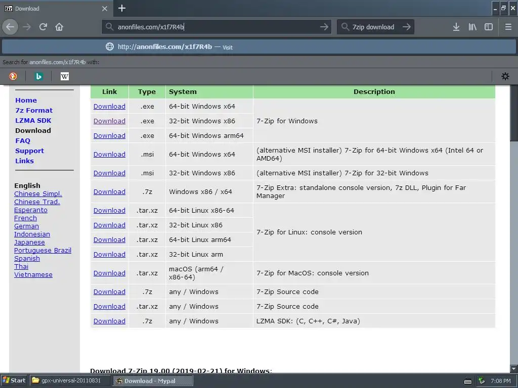Switch language to Thai
Viewport: 518px width, 388px height.
click(21, 267)
